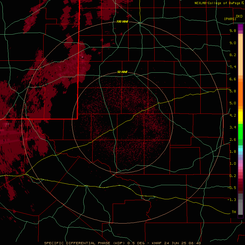Click the 9.0 legend value
This screenshot has height=245, width=245.
(233, 43)
